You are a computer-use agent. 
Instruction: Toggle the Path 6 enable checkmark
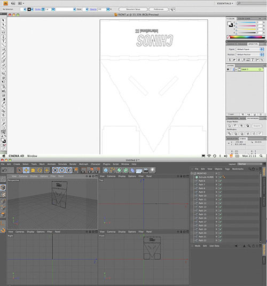click(x=221, y=181)
